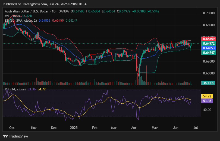
Task: Click the 0.70000 price axis label
Action: click(209, 13)
